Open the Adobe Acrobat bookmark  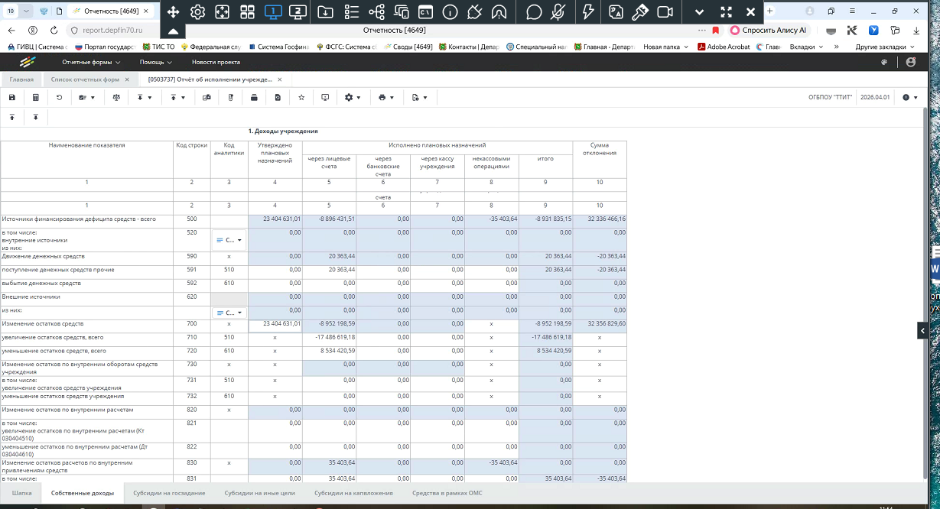(723, 47)
